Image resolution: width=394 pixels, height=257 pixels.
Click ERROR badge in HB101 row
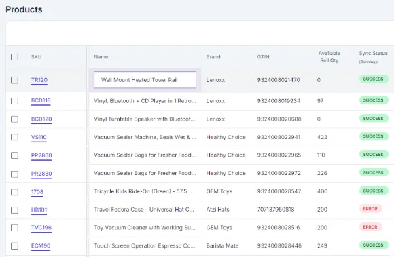tap(370, 209)
